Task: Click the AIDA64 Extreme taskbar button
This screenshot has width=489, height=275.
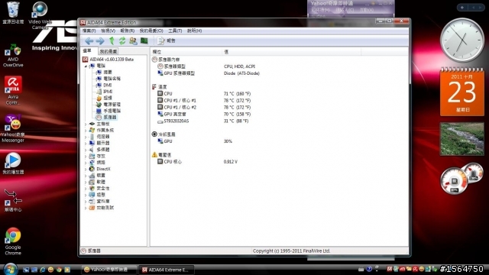Action: click(167, 270)
